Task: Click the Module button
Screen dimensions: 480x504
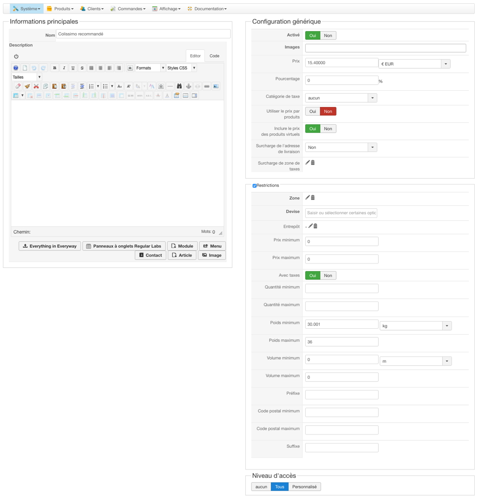Action: [x=182, y=246]
